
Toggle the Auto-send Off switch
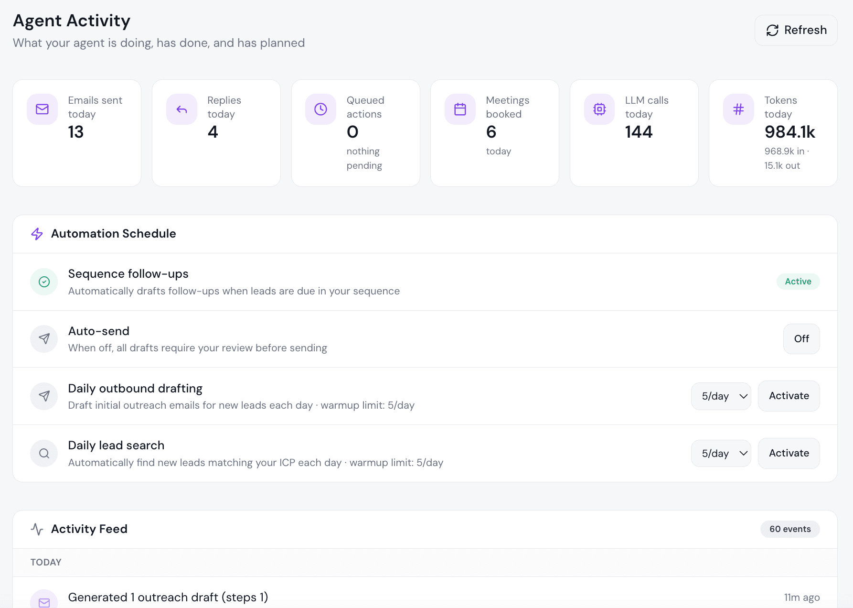pyautogui.click(x=801, y=339)
